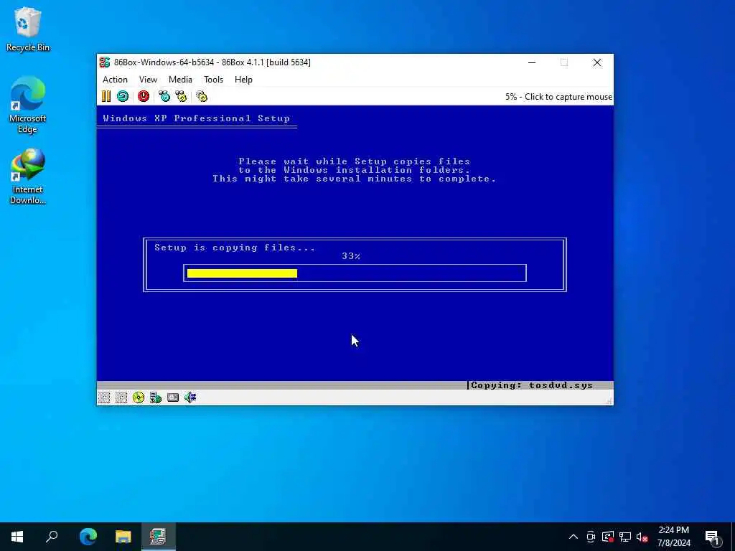Send Ctrl+Alt+Esc via the yellow keys icon
The height and width of the screenshot is (551, 735).
click(181, 97)
